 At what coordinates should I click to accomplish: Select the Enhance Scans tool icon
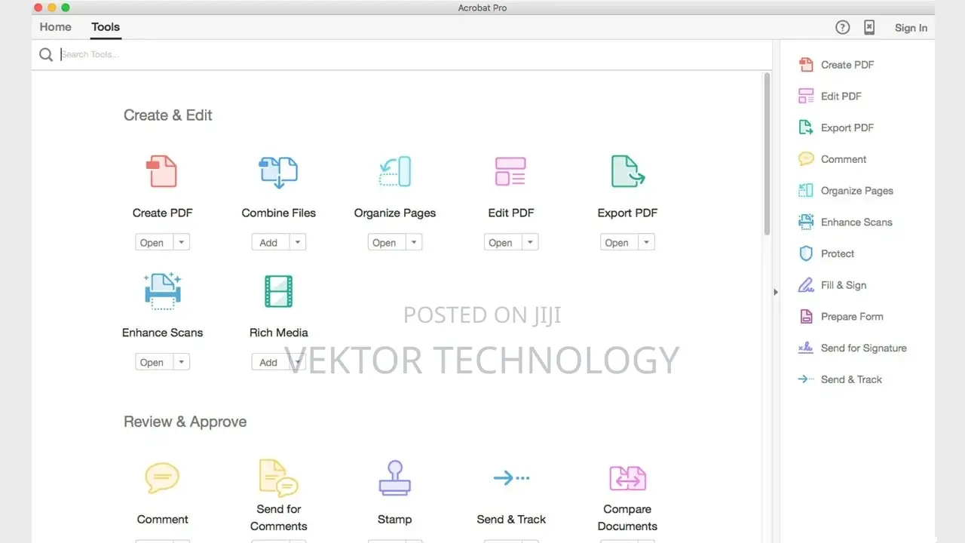click(162, 291)
